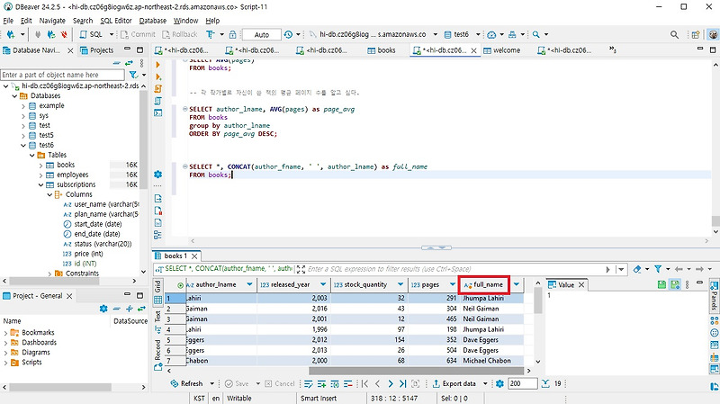Execute SQL statement with orange arrow
The image size is (720, 404).
click(158, 65)
